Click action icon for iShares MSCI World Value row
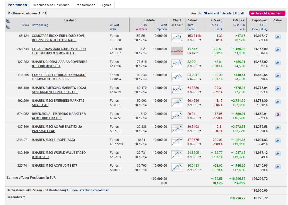 (x=278, y=154)
